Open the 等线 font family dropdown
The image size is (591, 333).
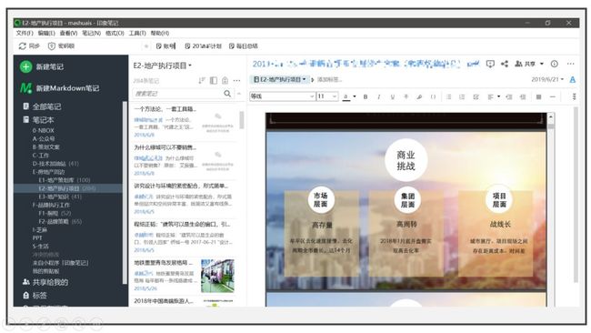click(282, 96)
